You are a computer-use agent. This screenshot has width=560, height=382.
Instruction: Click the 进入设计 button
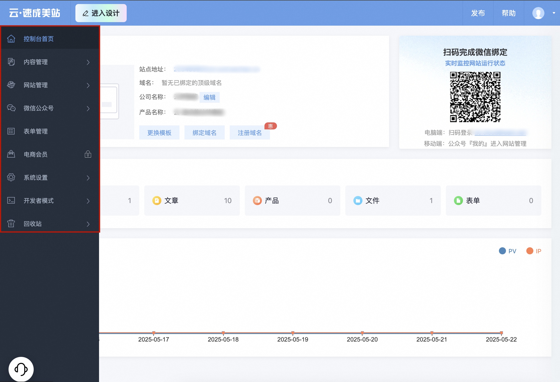[101, 13]
